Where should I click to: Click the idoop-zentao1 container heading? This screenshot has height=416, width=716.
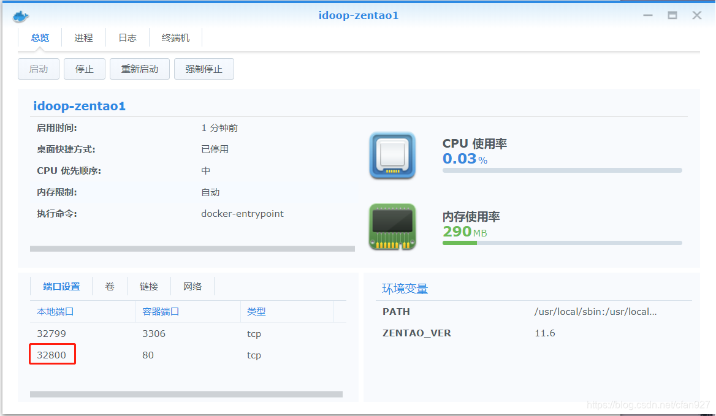(x=80, y=106)
